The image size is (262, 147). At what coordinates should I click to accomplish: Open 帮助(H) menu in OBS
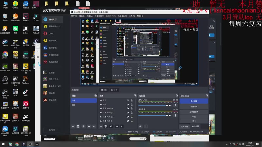point(140,16)
